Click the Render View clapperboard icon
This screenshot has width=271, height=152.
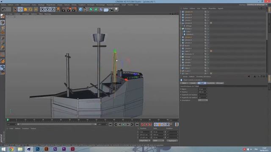pyautogui.click(x=64, y=9)
